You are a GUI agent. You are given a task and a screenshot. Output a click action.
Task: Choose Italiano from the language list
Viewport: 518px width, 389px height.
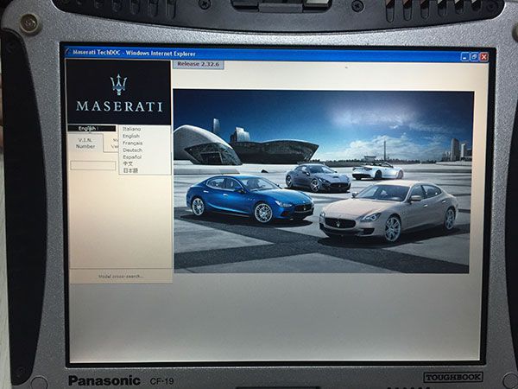[x=131, y=129]
